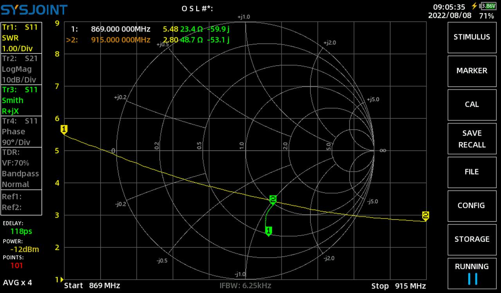Select yellow marker 1 on the SWR trace
Screen dimensions: 501x293
tap(64, 130)
